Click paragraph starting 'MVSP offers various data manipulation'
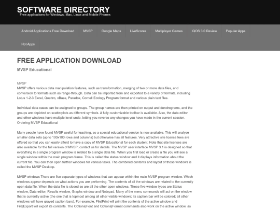 (x=104, y=93)
